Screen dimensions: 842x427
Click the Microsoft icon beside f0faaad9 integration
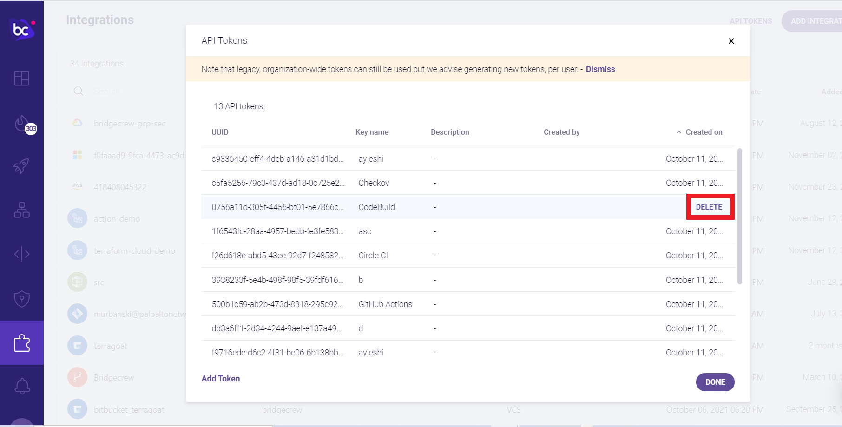[77, 155]
